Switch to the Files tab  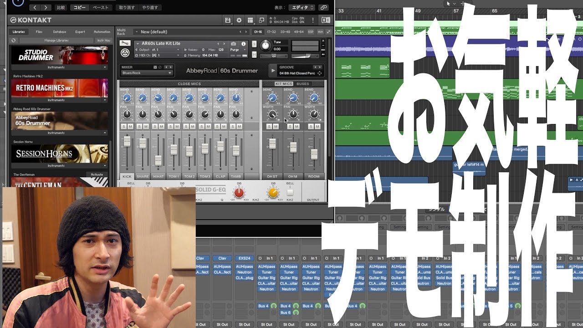coord(39,32)
